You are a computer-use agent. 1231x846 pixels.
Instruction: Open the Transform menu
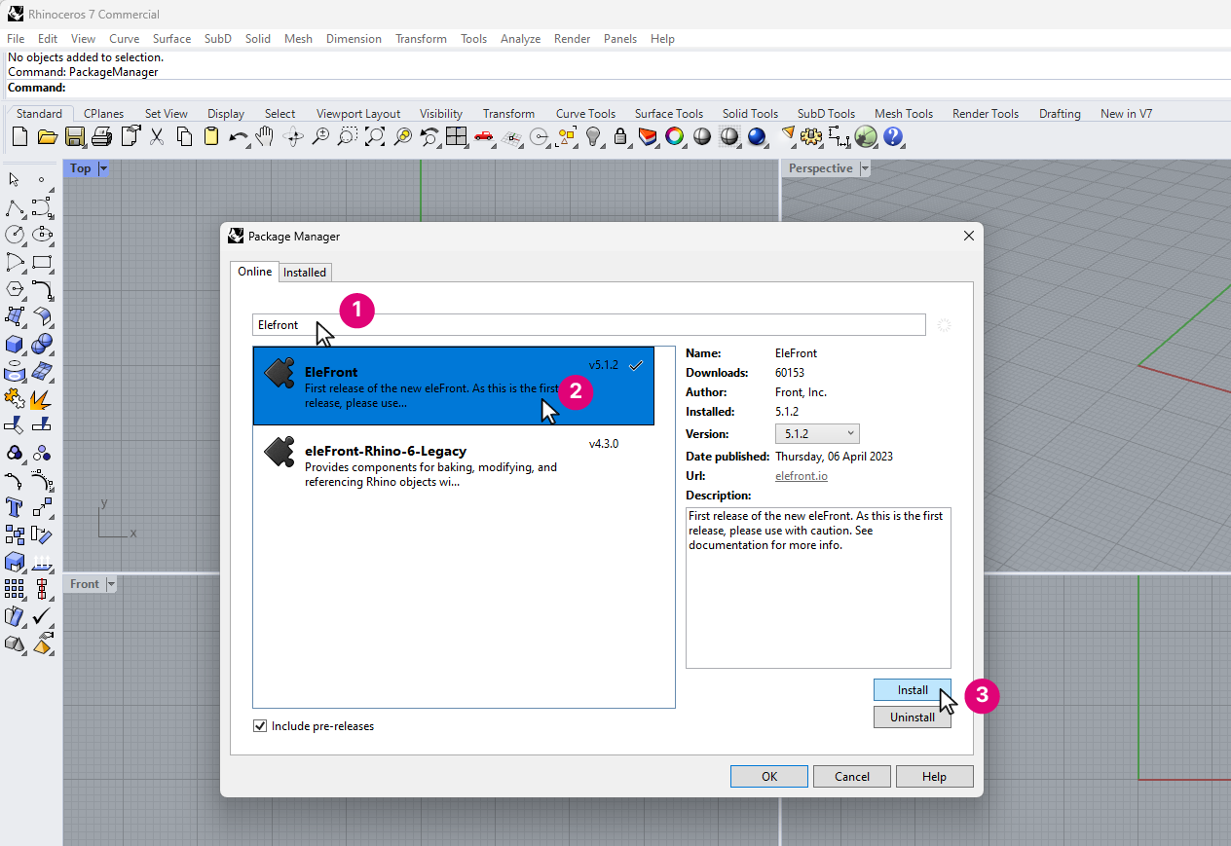point(421,38)
